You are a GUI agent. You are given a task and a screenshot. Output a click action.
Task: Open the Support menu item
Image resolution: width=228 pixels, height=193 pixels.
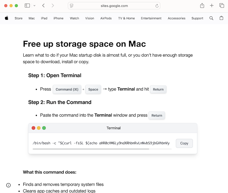click(x=197, y=18)
